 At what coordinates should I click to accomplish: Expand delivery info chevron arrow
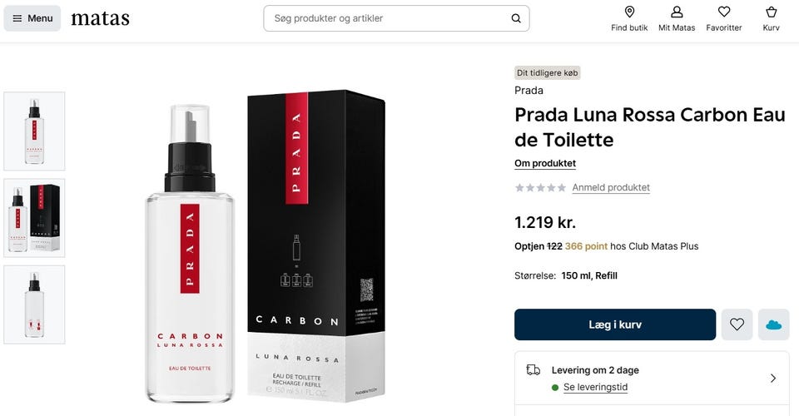pyautogui.click(x=773, y=379)
